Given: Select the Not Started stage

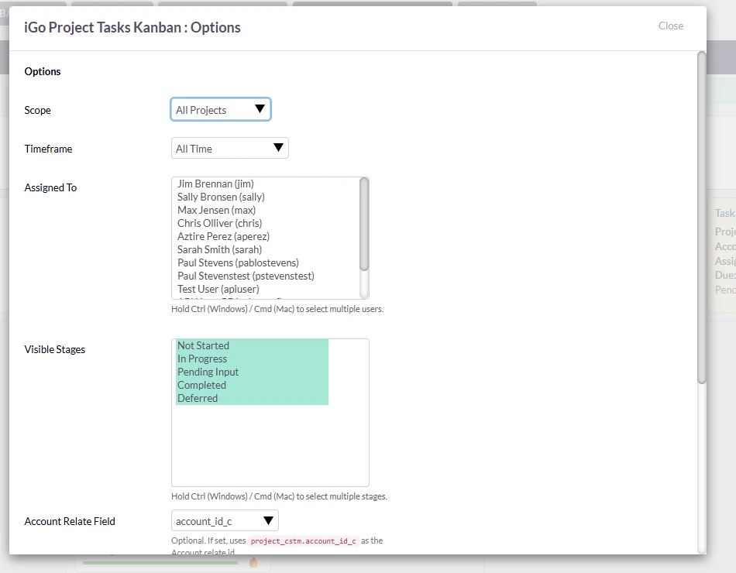Looking at the screenshot, I should click(203, 346).
